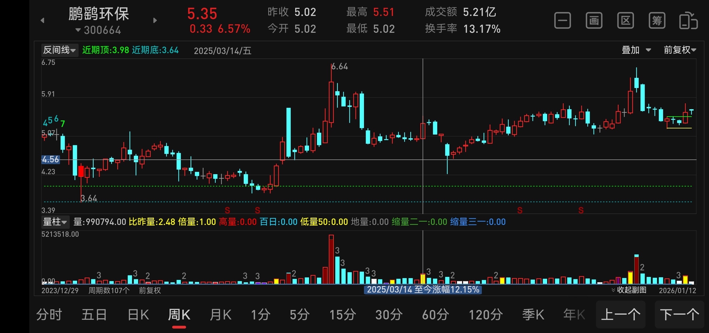Select the range statistics (区) icon
The width and height of the screenshot is (709, 333).
tap(625, 20)
